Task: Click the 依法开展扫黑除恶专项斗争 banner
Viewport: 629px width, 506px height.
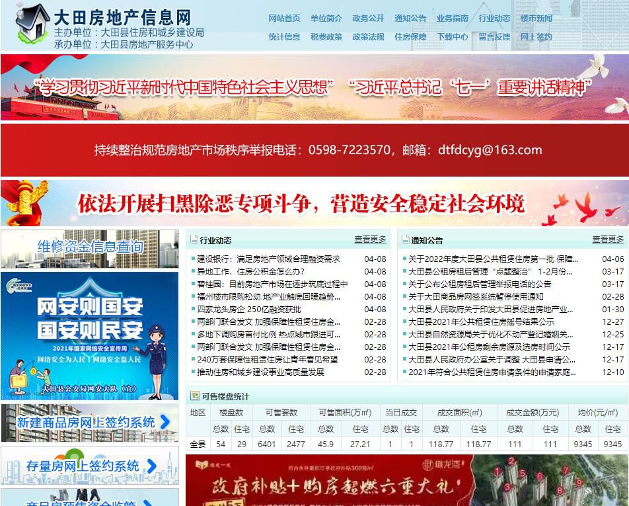Action: point(314,203)
